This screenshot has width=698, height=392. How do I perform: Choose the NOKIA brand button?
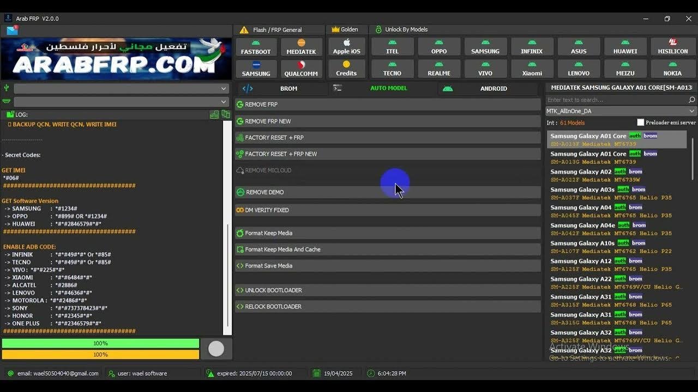(672, 69)
